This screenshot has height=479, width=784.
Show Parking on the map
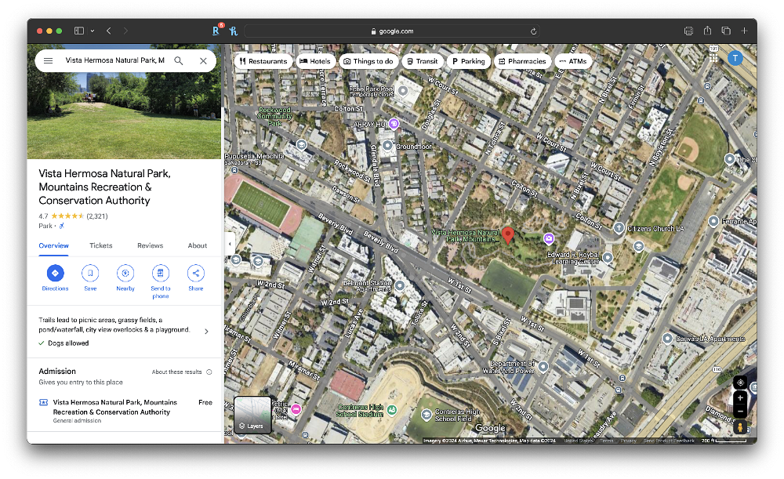tap(469, 61)
